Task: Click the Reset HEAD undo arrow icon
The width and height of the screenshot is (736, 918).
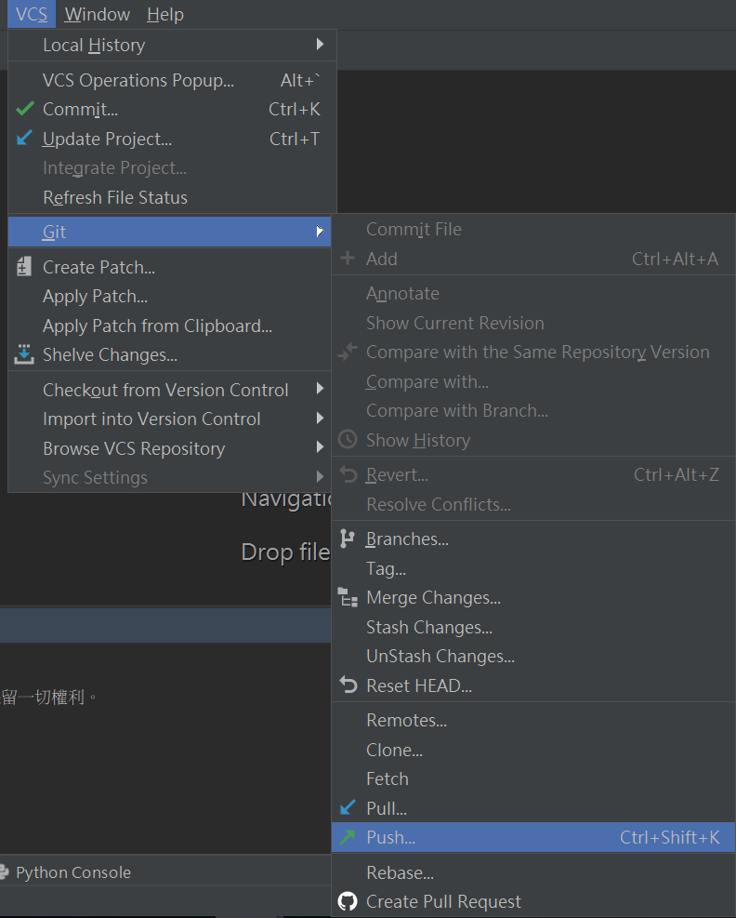Action: pyautogui.click(x=348, y=685)
